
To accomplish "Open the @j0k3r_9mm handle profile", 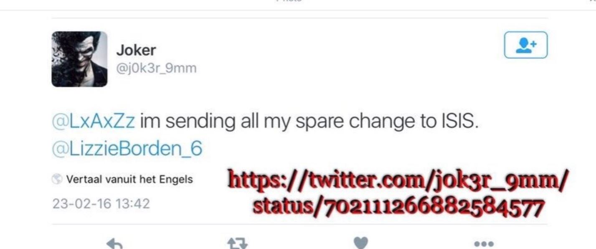I will click(156, 68).
